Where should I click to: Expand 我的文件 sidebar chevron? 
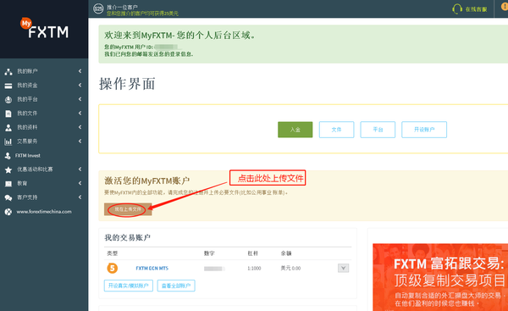(80, 113)
